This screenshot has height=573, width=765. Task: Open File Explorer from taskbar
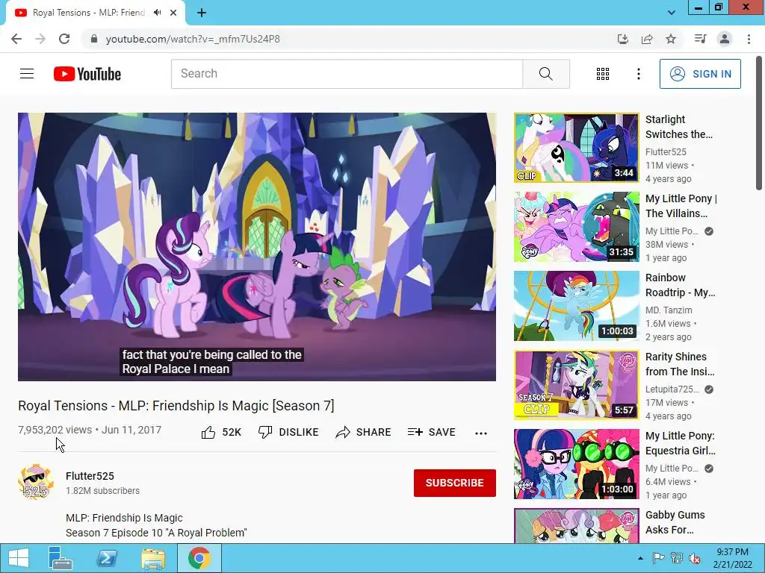tap(152, 558)
